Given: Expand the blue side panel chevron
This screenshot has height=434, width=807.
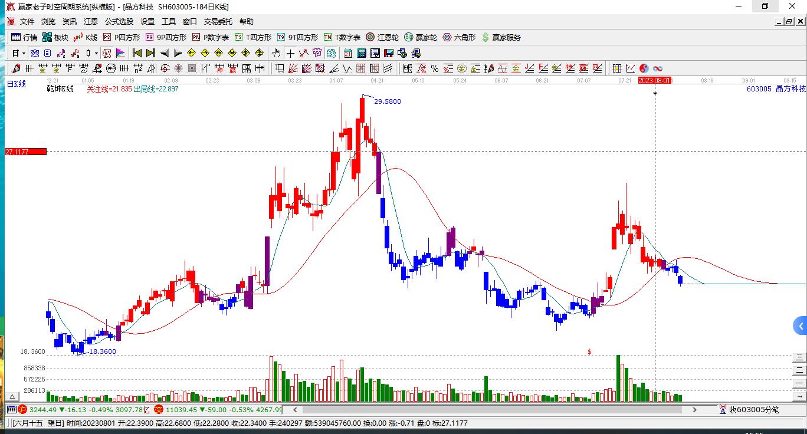Looking at the screenshot, I should (801, 325).
